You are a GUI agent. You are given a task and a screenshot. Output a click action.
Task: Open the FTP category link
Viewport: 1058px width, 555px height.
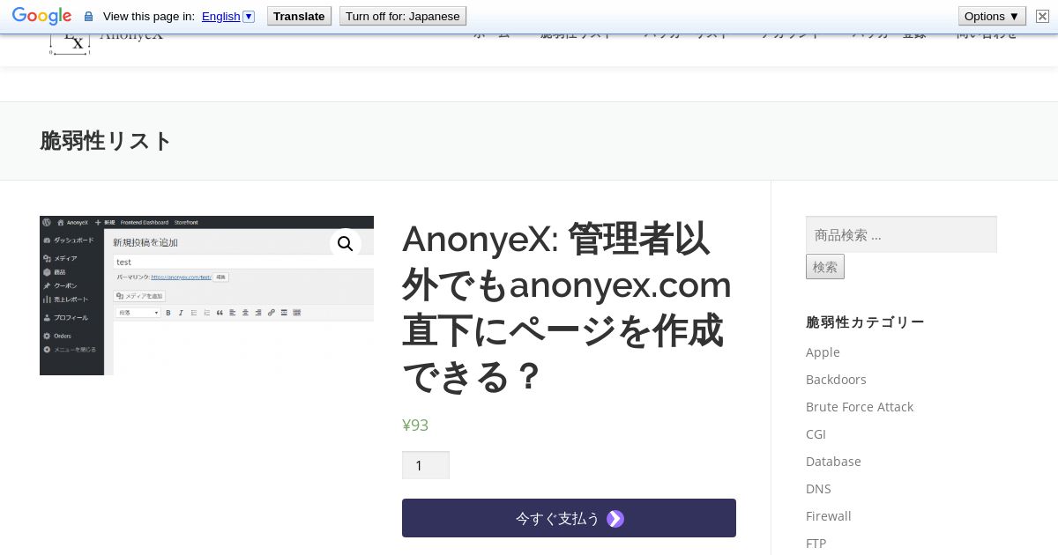click(x=816, y=544)
